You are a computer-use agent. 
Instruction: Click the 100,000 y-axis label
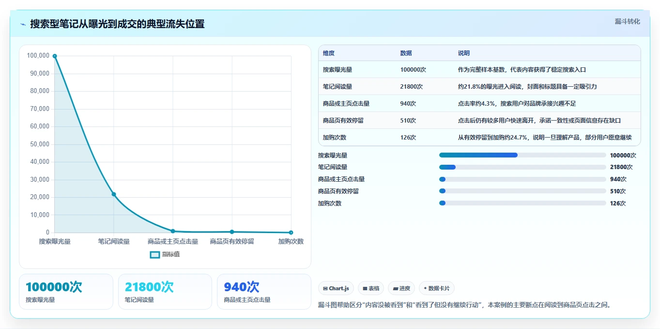tap(38, 56)
